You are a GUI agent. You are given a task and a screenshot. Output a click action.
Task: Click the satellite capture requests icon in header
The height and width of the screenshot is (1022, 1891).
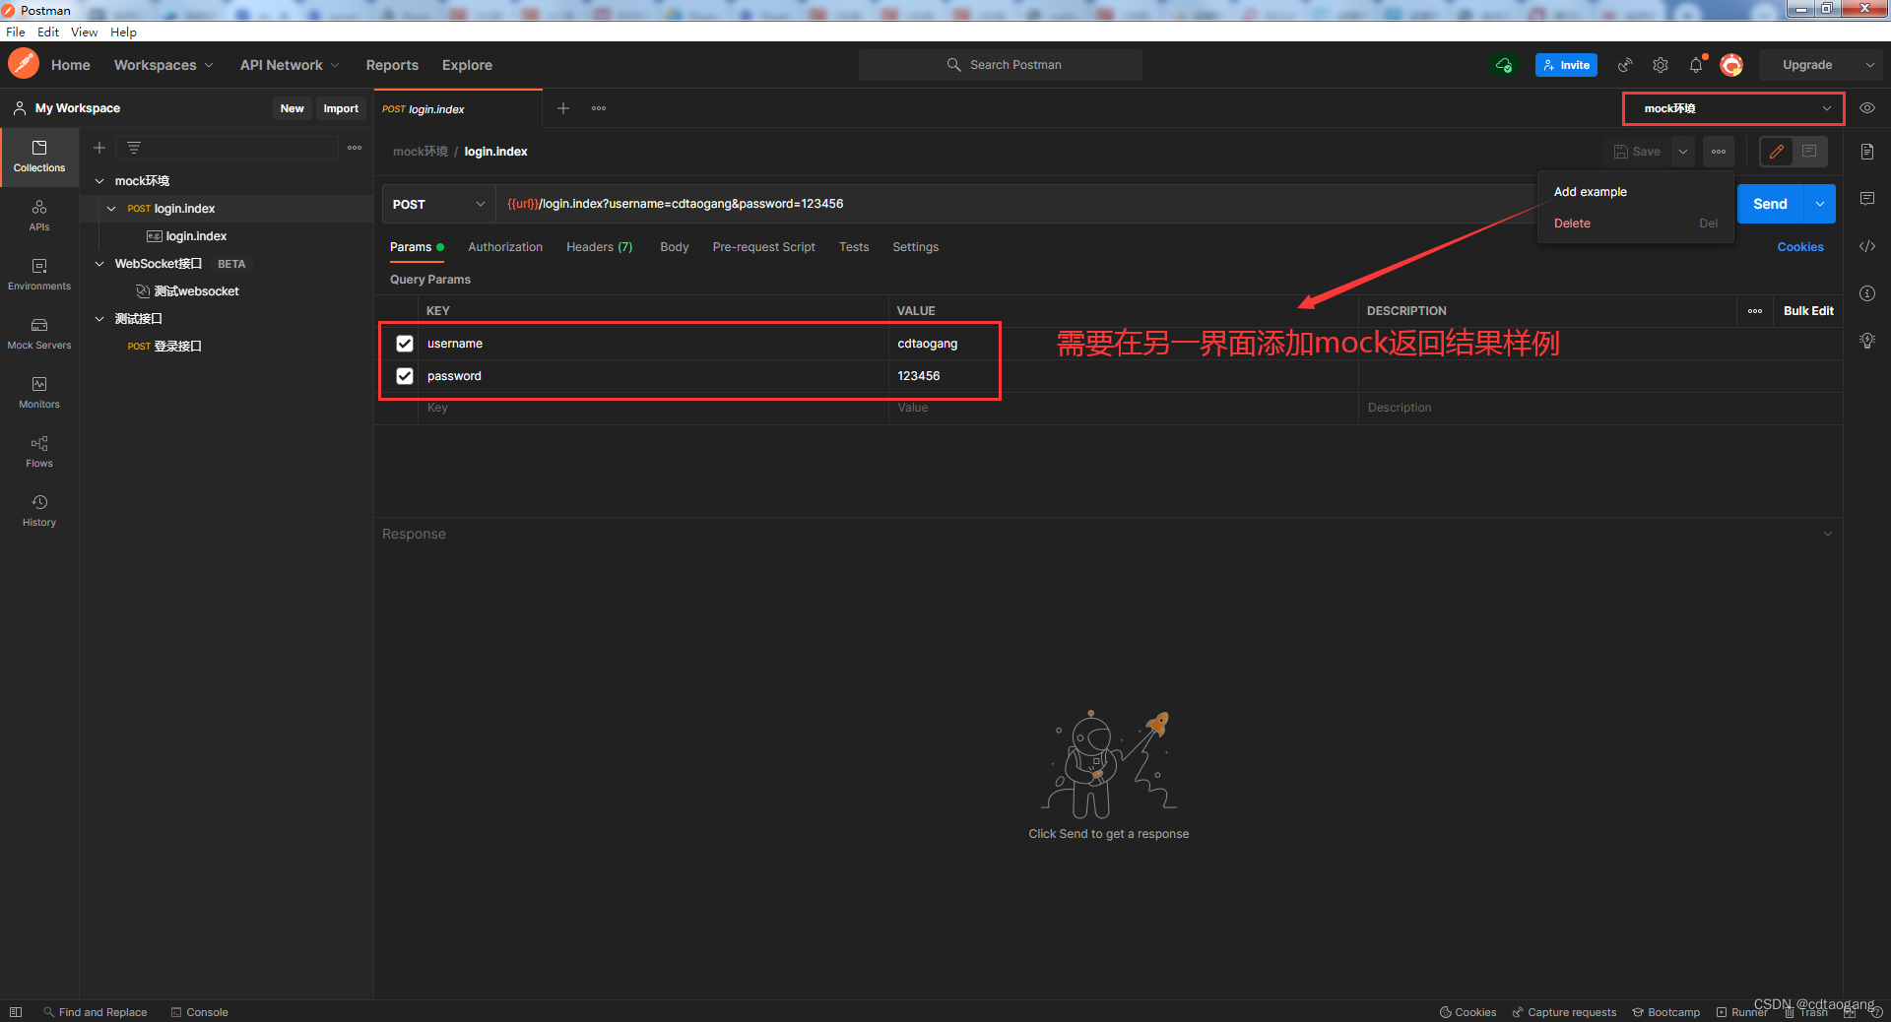click(x=1625, y=65)
